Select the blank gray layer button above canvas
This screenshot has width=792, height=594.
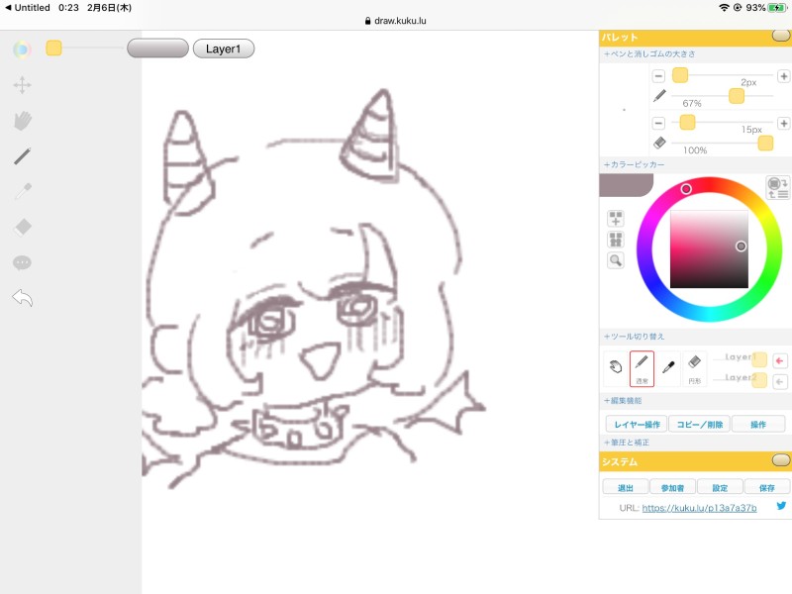157,49
